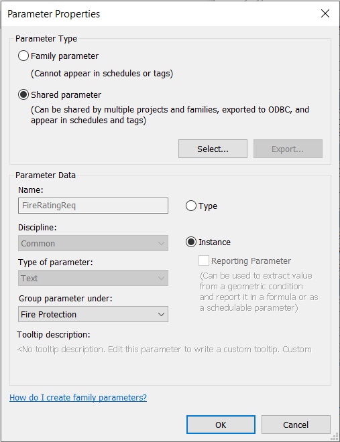Click the Fire Protection dropdown arrow
Image resolution: width=340 pixels, height=442 pixels.
pos(161,314)
